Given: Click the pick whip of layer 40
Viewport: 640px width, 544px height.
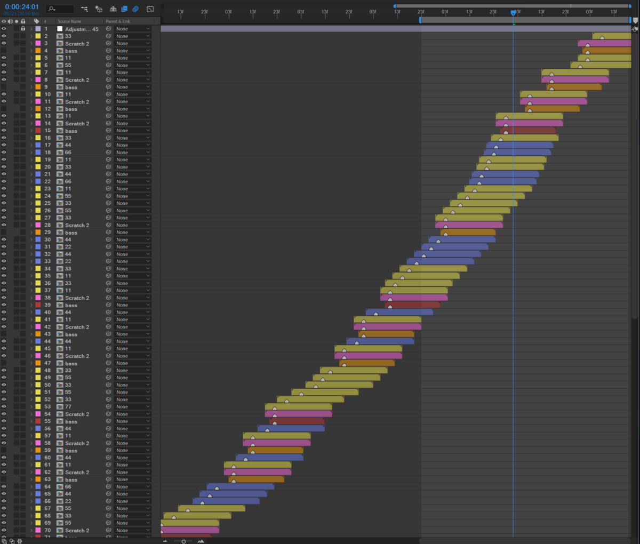Looking at the screenshot, I should 109,313.
